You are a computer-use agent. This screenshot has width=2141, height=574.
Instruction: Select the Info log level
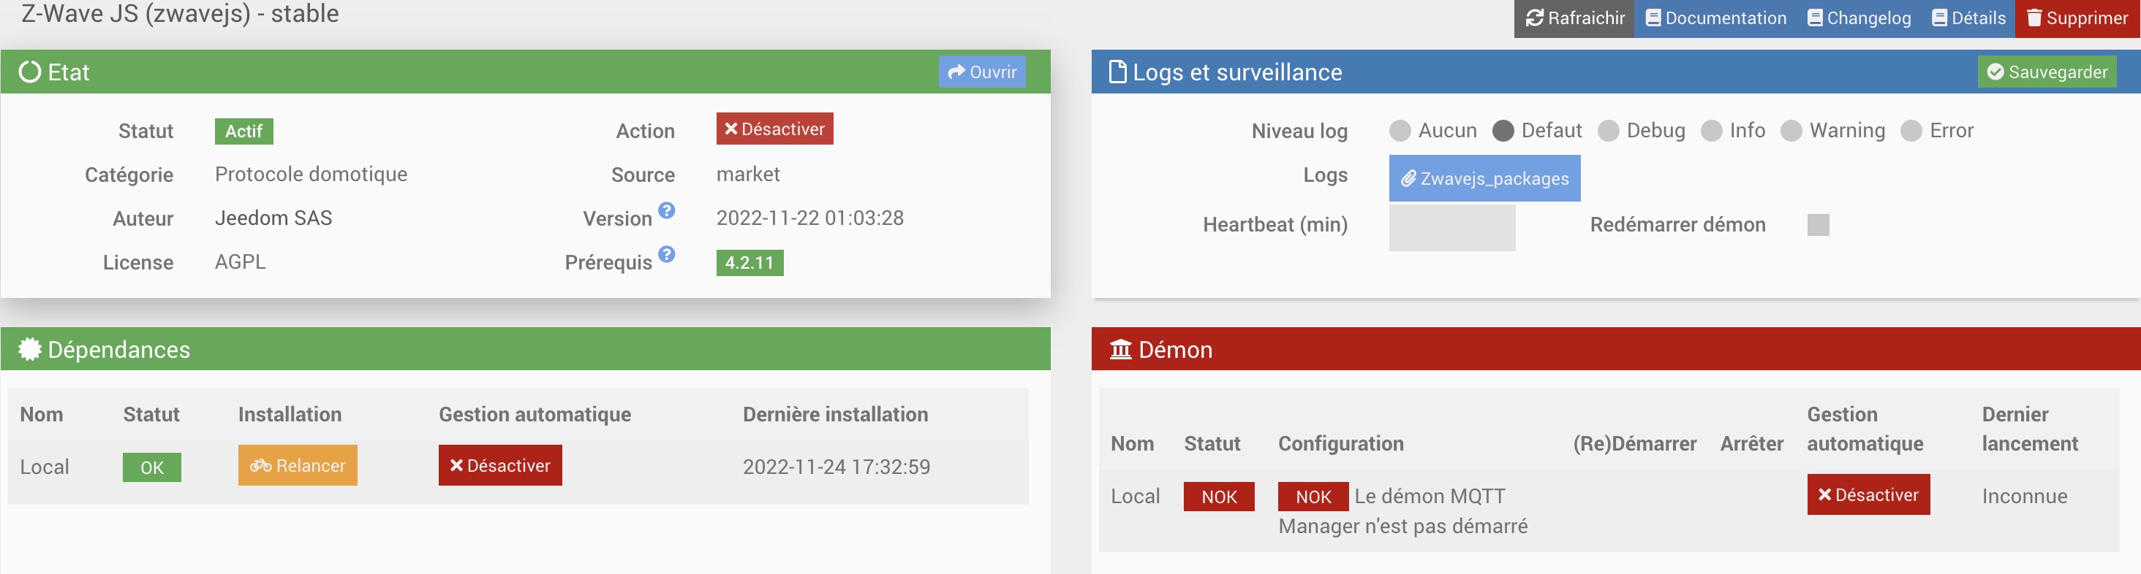[x=1711, y=131]
